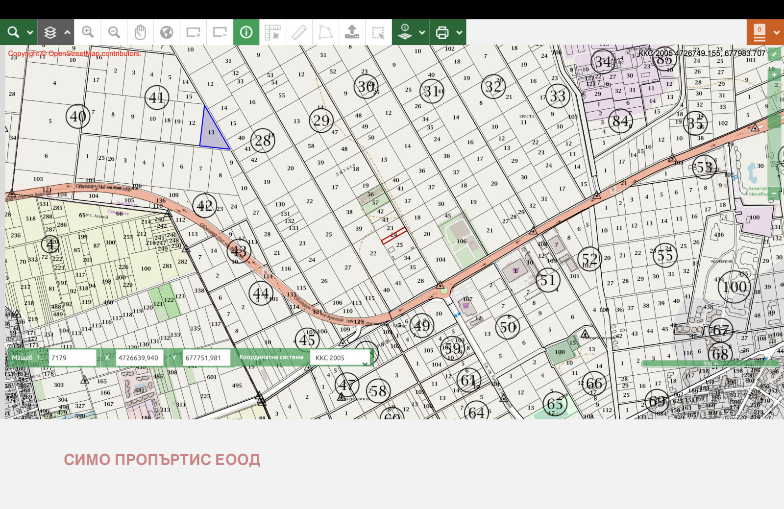This screenshot has width=784, height=509.
Task: Click the printer icon
Action: 442,32
